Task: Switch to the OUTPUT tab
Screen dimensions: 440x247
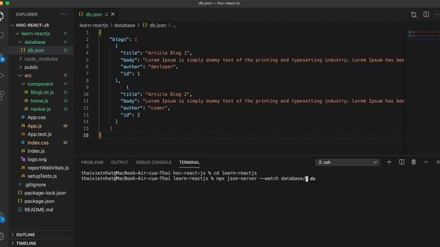Action: [x=120, y=163]
